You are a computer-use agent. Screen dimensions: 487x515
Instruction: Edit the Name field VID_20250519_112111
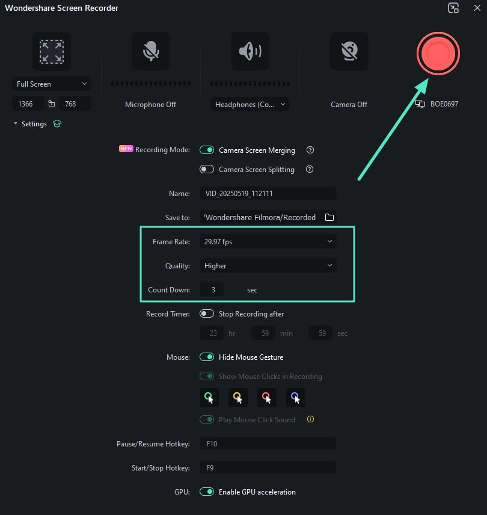point(268,194)
